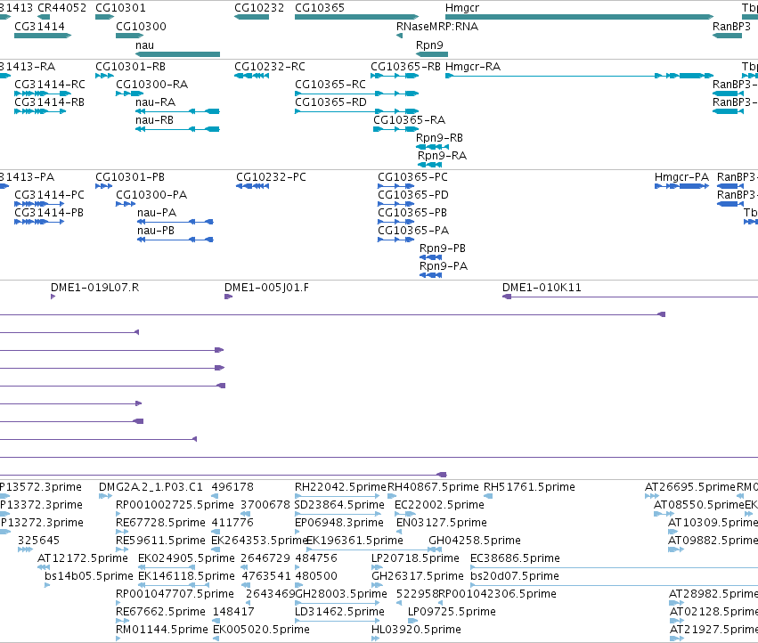Screen dimensions: 758x643
Task: Select transcript CG10365-RB
Action: (405, 67)
